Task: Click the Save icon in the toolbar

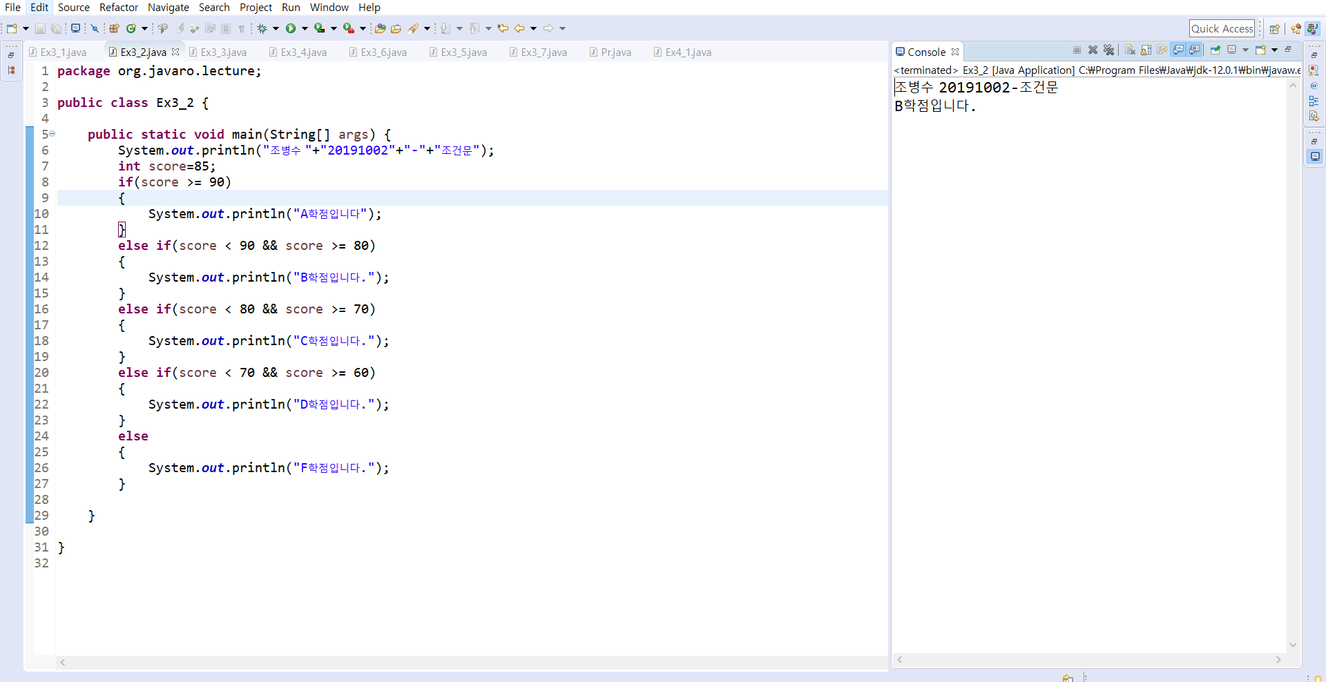Action: (40, 28)
